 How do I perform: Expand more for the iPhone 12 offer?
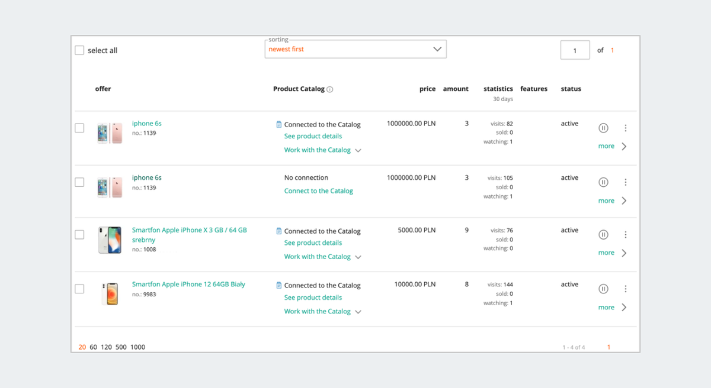[x=612, y=307]
